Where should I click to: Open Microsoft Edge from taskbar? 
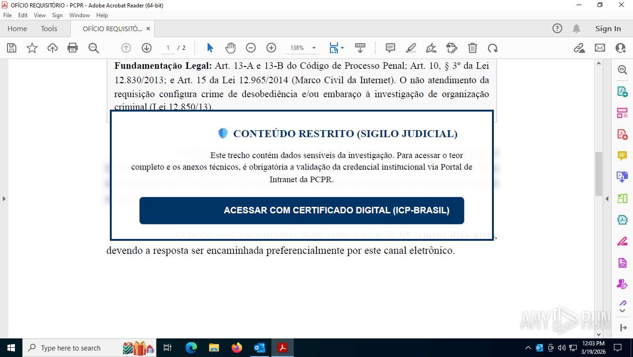coord(191,348)
